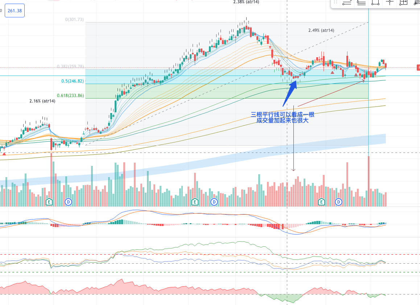The height and width of the screenshot is (305, 420).
Task: Select the fan lines tool at toolbar edge
Action: (416, 3)
